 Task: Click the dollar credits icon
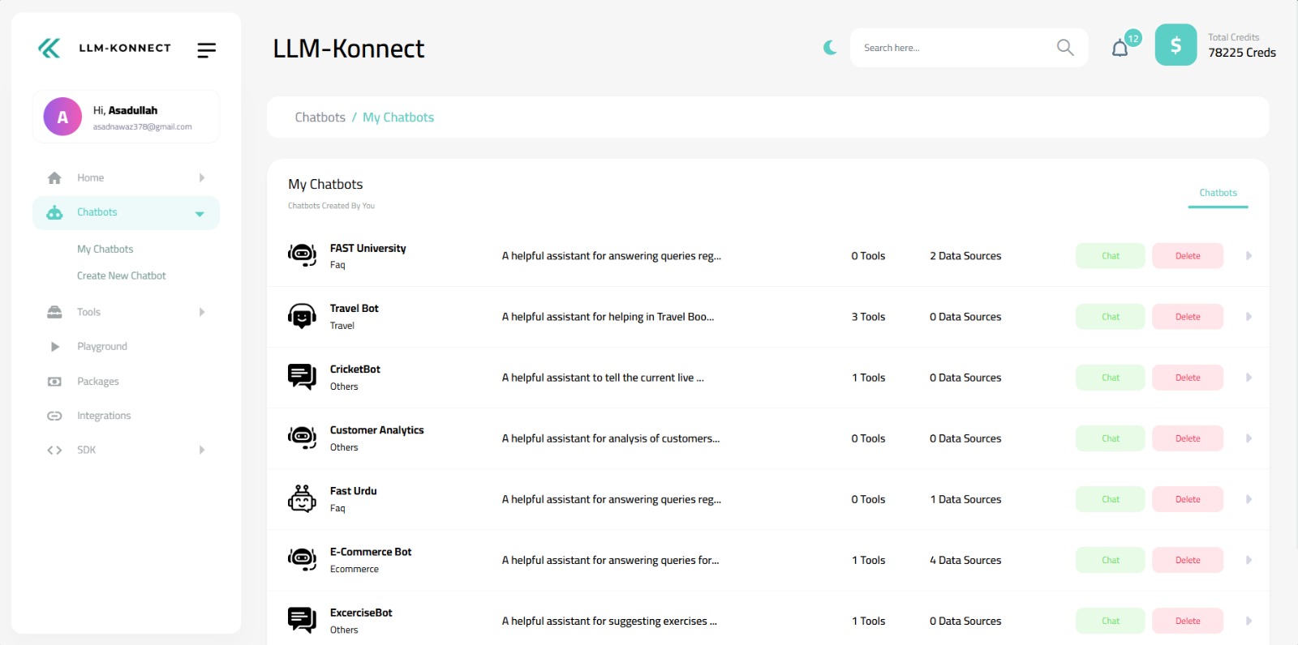click(x=1176, y=45)
